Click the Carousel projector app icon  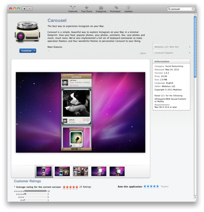pyautogui.click(x=27, y=31)
